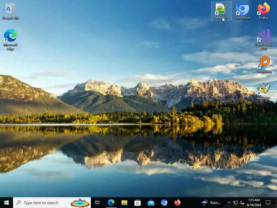
Task: Open File Explorer from taskbar
Action: 124,203
